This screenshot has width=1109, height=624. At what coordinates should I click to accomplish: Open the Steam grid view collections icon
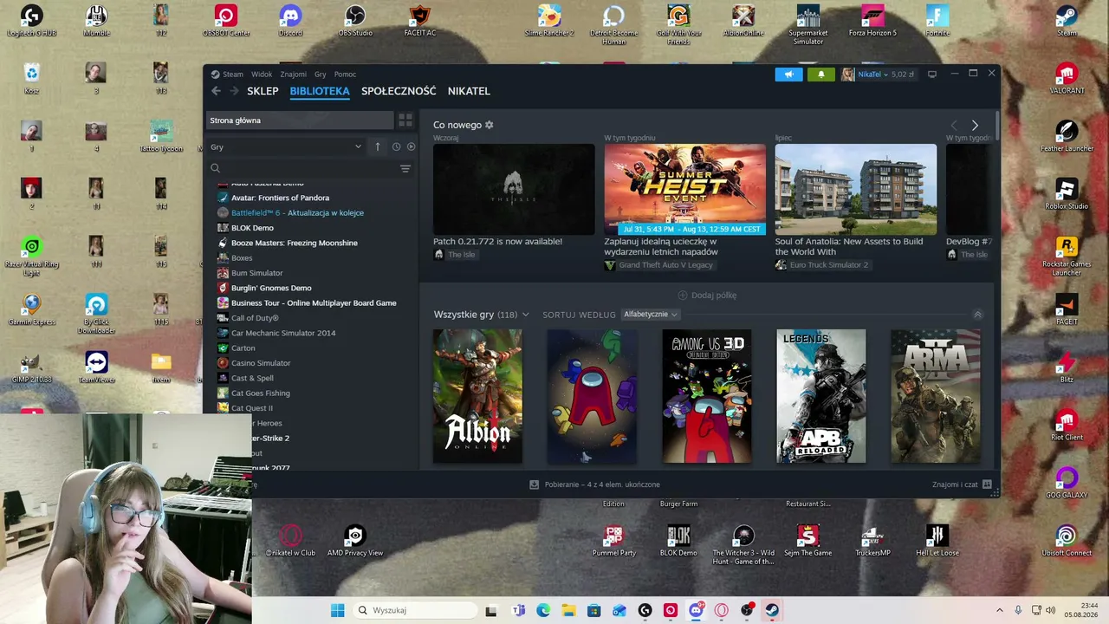(405, 120)
